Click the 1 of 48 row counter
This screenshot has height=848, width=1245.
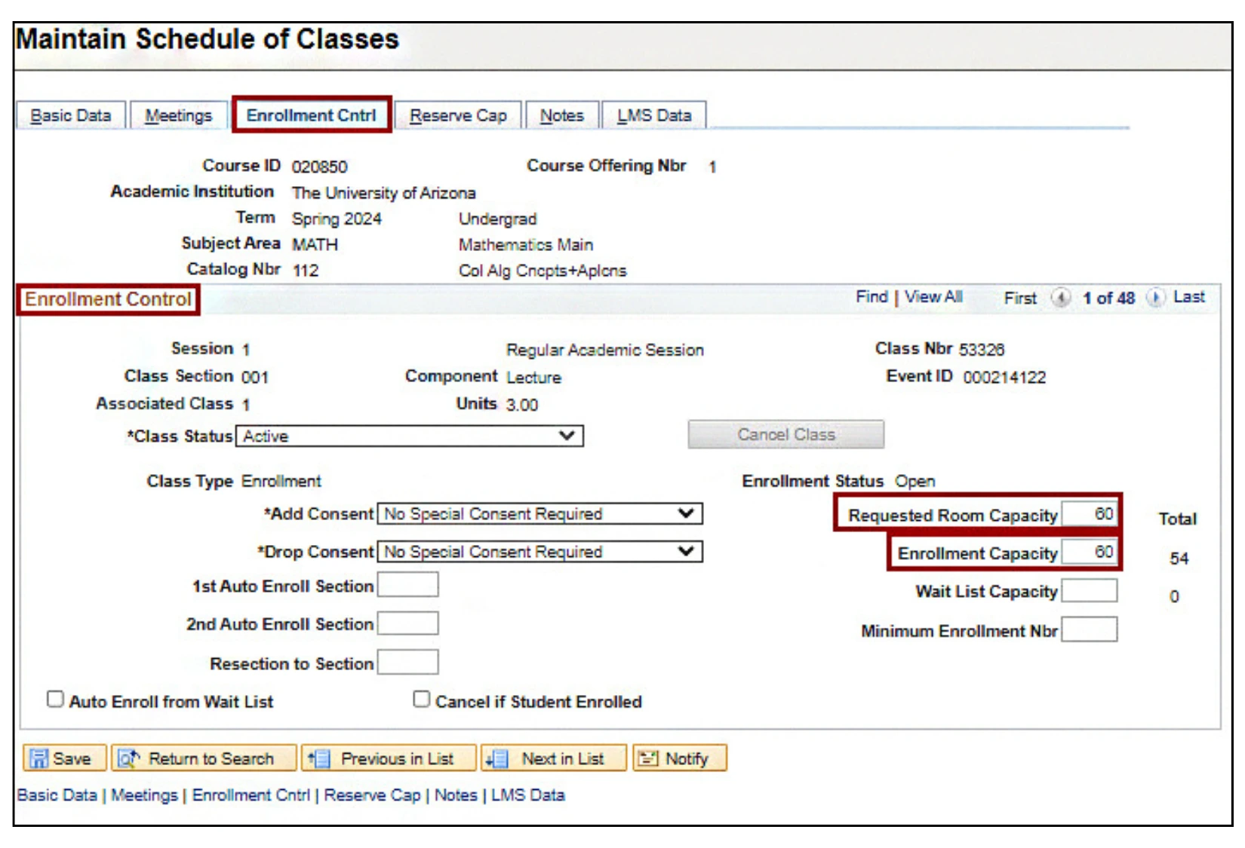[1108, 298]
